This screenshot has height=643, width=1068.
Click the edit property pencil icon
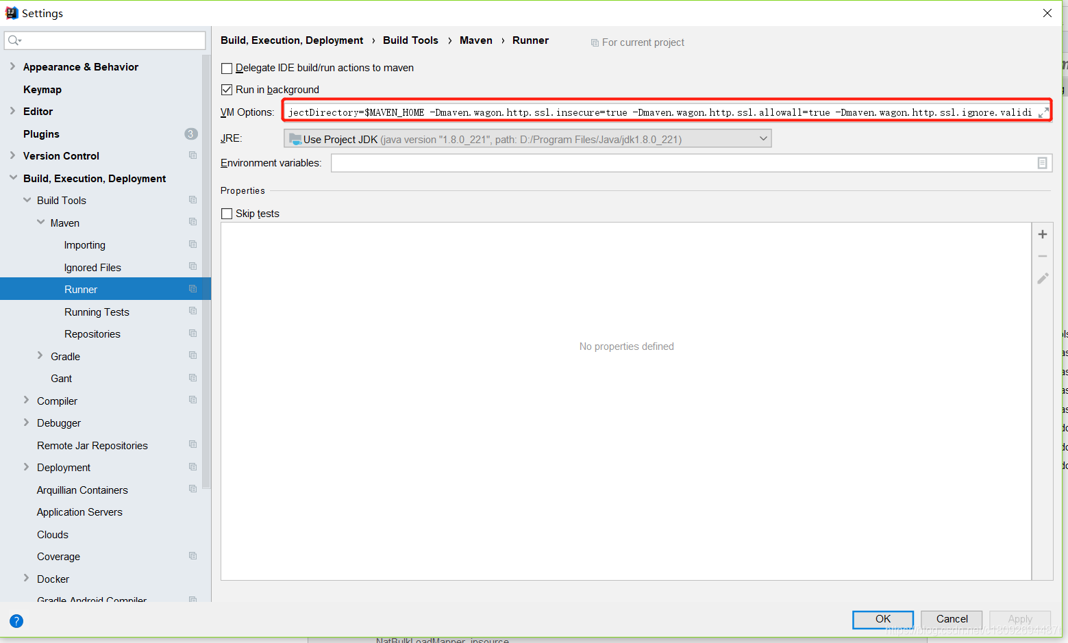pyautogui.click(x=1042, y=279)
